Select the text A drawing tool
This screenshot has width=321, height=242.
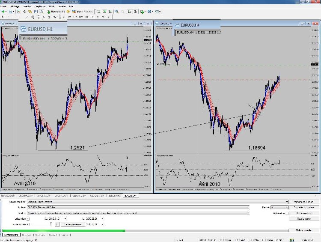(44, 17)
